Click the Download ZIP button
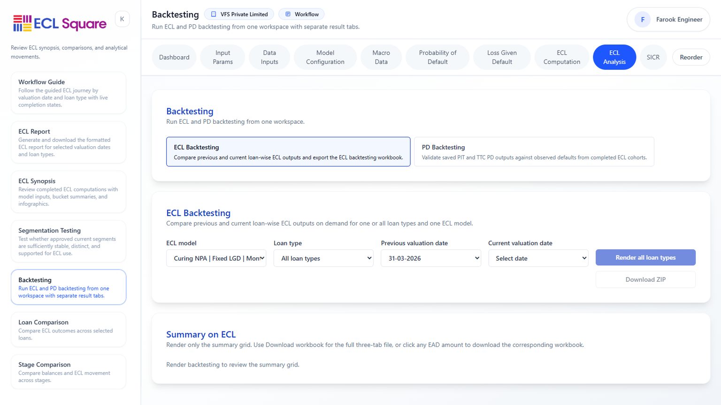 click(x=645, y=279)
